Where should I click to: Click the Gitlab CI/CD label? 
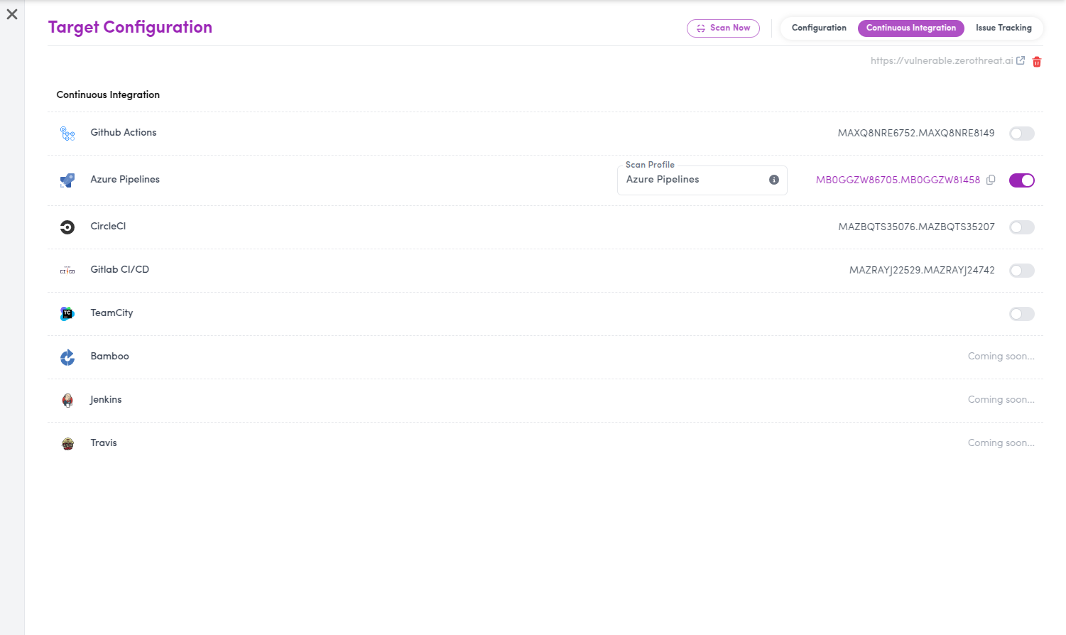(x=120, y=269)
